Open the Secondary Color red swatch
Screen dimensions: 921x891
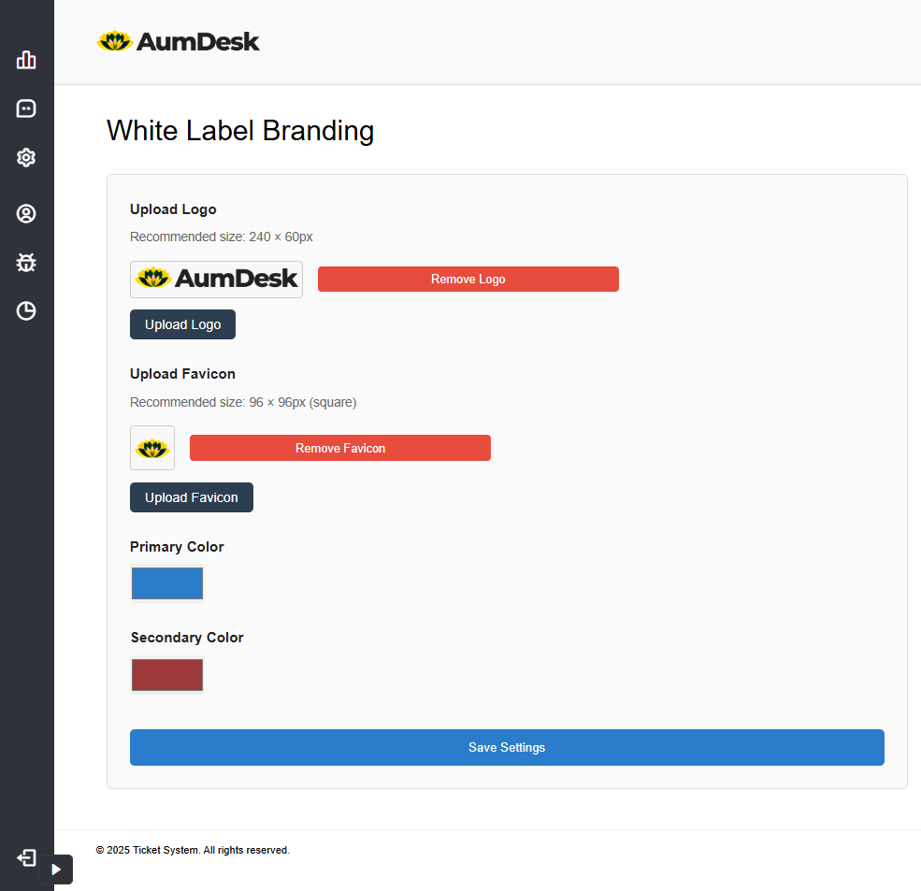[167, 675]
